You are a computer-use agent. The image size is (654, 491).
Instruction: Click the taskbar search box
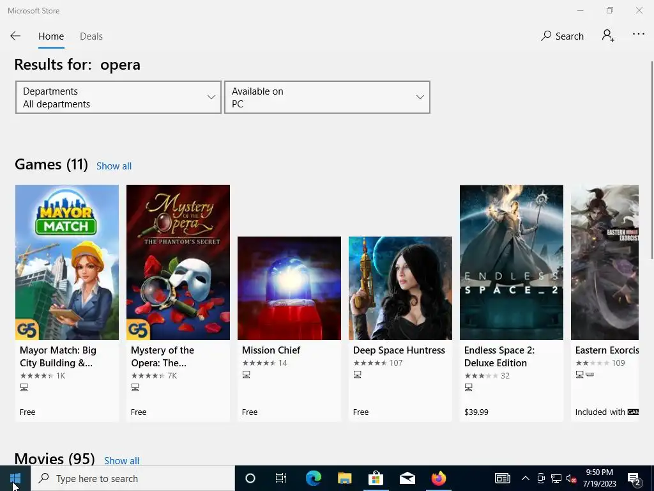click(133, 478)
